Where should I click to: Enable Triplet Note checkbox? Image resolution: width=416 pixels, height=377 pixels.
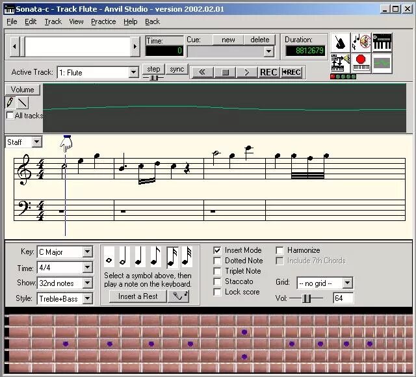click(x=217, y=271)
